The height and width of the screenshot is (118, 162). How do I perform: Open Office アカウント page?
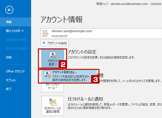point(16,71)
